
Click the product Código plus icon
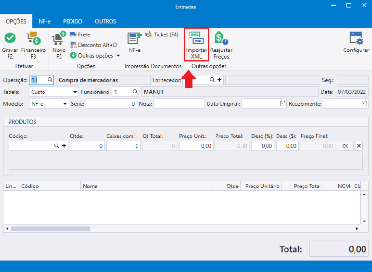pos(64,146)
